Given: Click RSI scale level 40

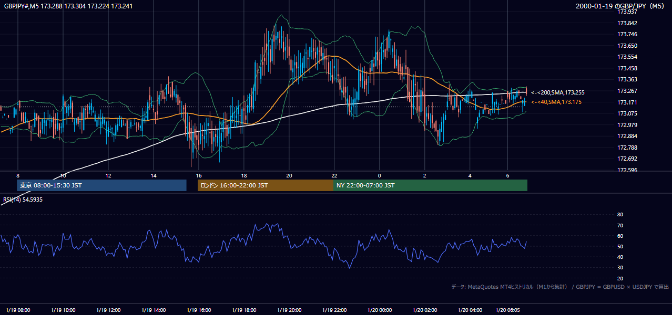Looking at the screenshot, I should coord(620,257).
